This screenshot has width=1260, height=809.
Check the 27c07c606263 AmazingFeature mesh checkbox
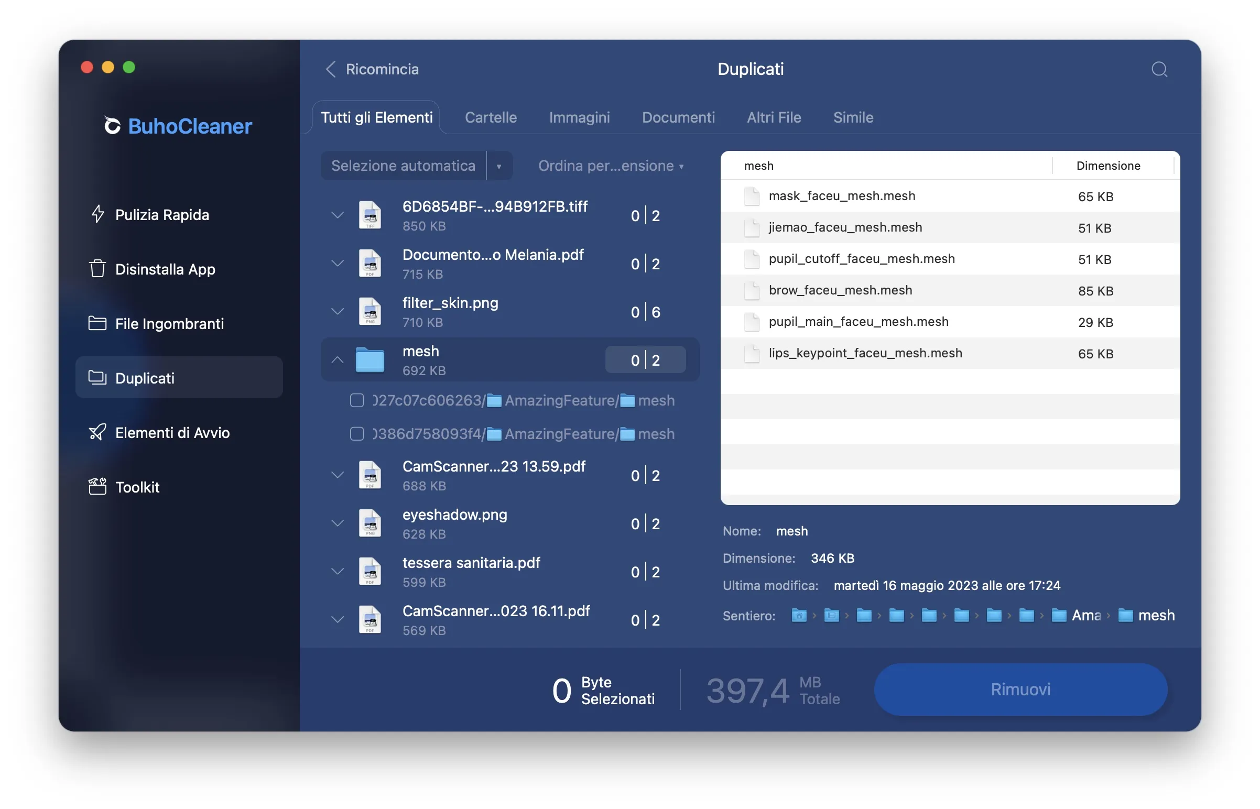(x=357, y=400)
